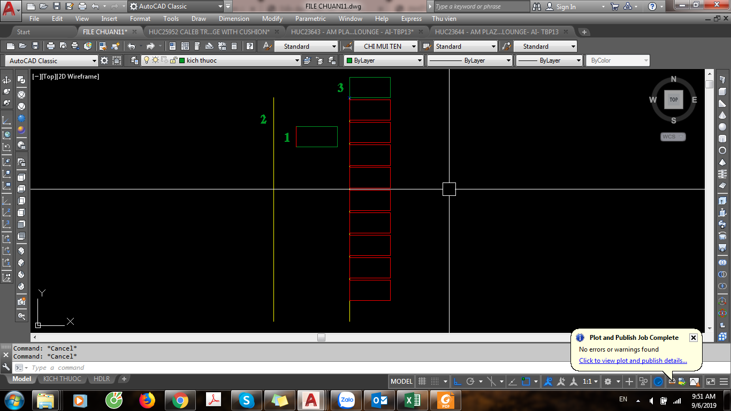Image resolution: width=731 pixels, height=411 pixels.
Task: Click the Customization menu icon in the status bar
Action: pyautogui.click(x=724, y=382)
